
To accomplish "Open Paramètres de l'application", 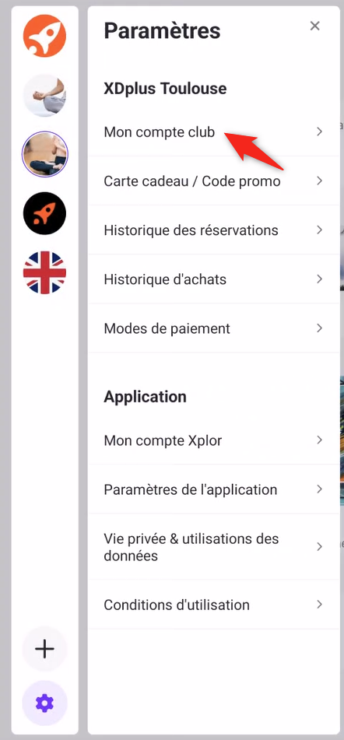I will tap(214, 489).
